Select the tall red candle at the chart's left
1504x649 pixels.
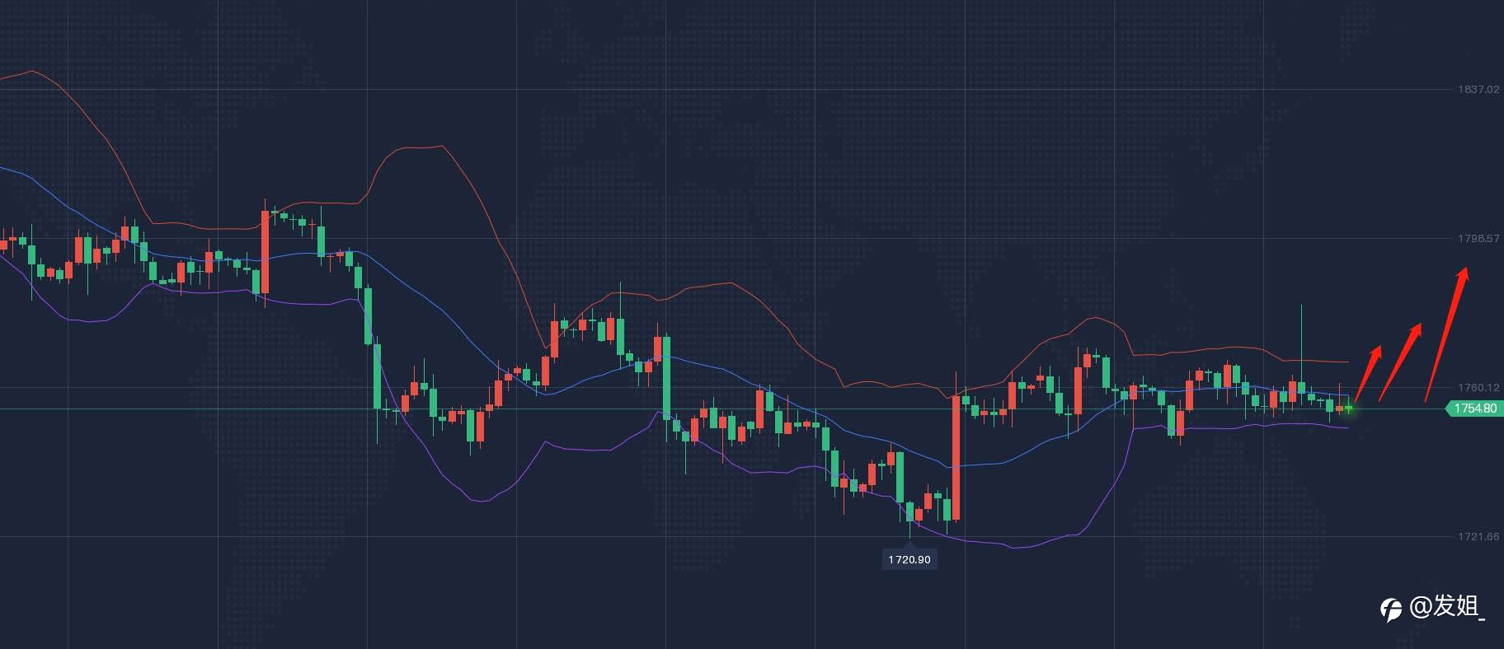266,252
